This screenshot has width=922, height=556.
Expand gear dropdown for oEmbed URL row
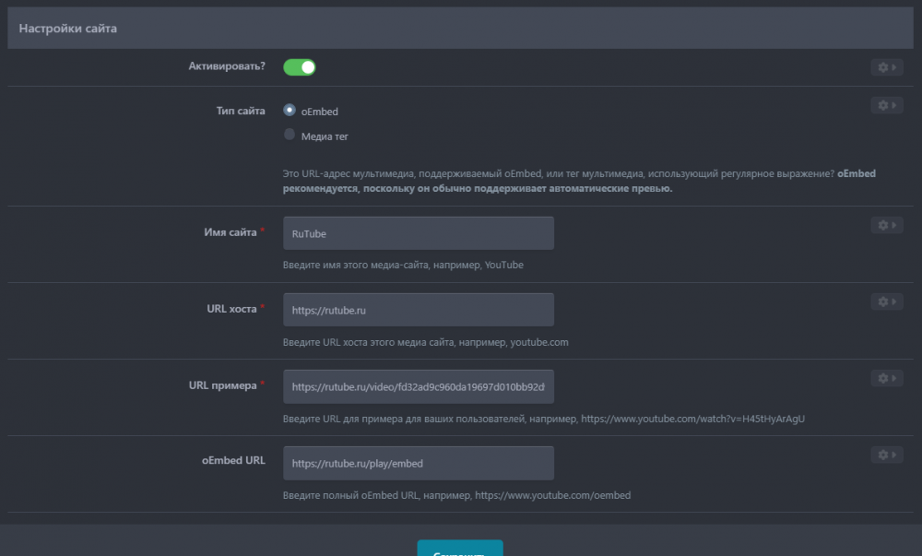(886, 455)
